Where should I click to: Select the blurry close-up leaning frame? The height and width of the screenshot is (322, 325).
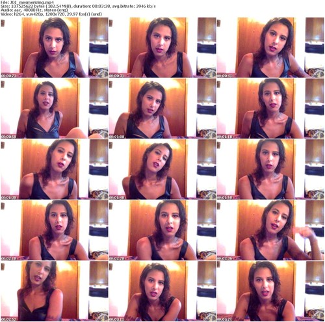(x=55, y=291)
